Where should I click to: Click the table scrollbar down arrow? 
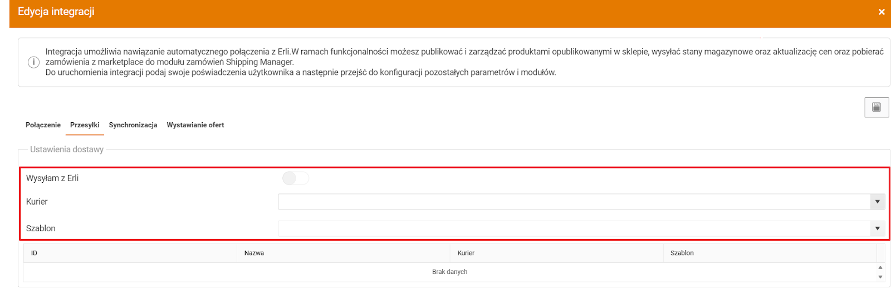[880, 277]
